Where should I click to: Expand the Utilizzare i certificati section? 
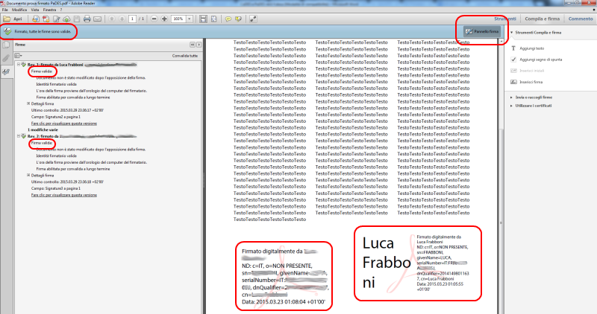tap(511, 106)
